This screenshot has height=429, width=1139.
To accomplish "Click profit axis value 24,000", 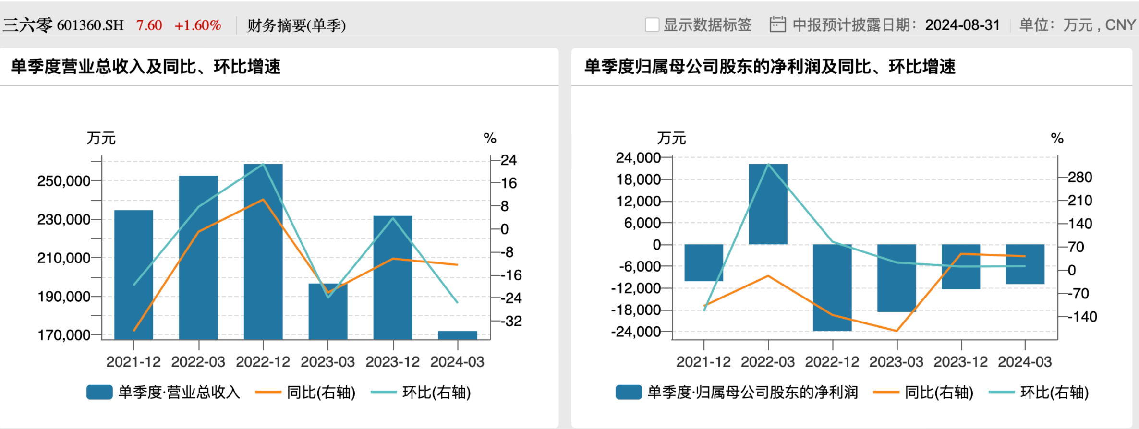I will coord(639,157).
